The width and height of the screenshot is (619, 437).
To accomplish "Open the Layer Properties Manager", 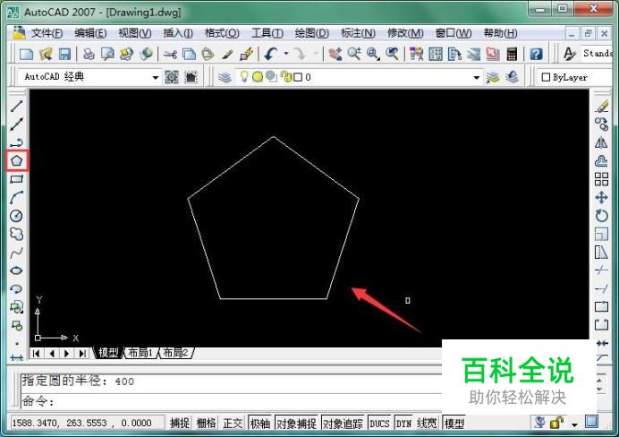I will click(225, 77).
